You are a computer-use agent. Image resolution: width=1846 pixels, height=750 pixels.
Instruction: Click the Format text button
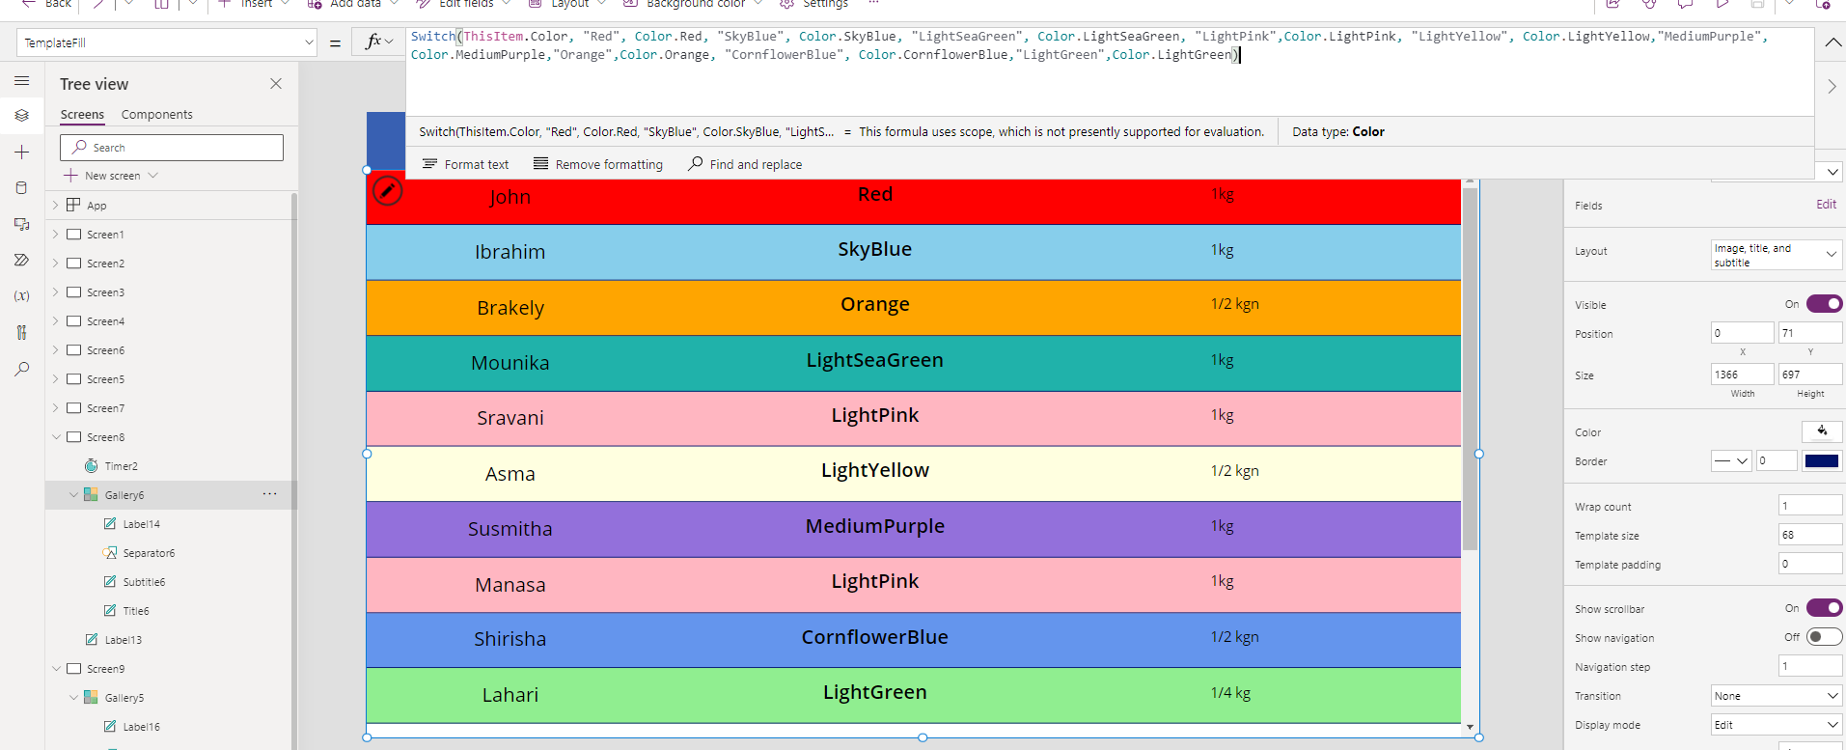pos(465,165)
